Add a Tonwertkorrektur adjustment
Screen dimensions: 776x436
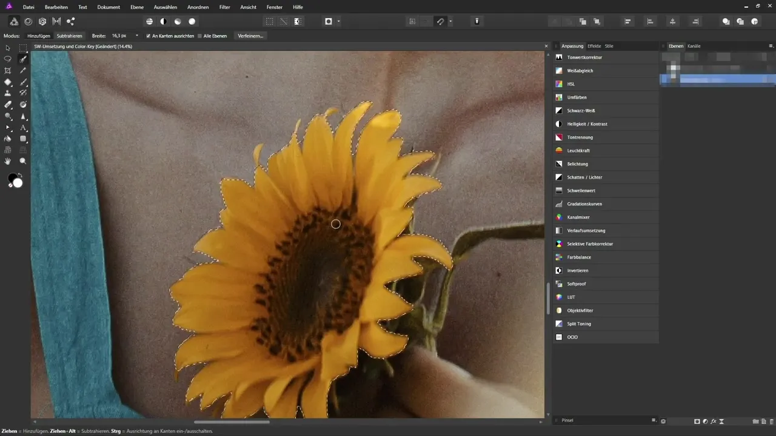[606, 57]
